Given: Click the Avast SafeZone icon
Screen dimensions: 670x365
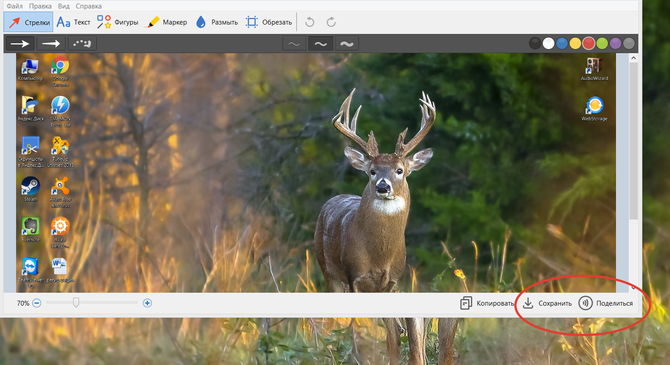Looking at the screenshot, I should coord(60,232).
